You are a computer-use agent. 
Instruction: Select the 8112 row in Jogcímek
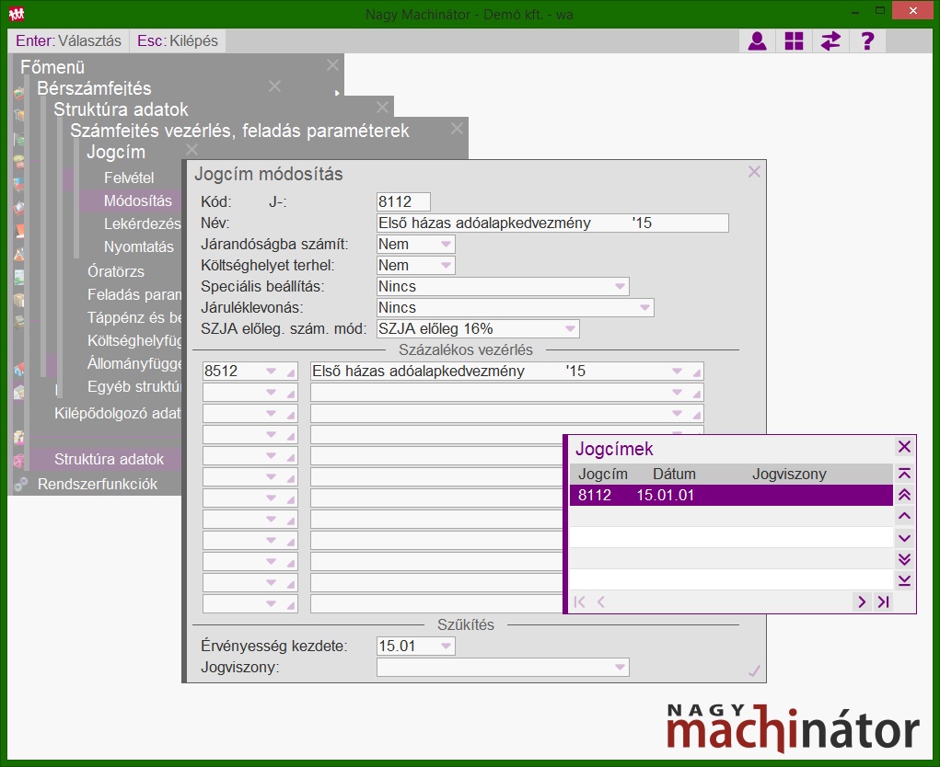731,495
